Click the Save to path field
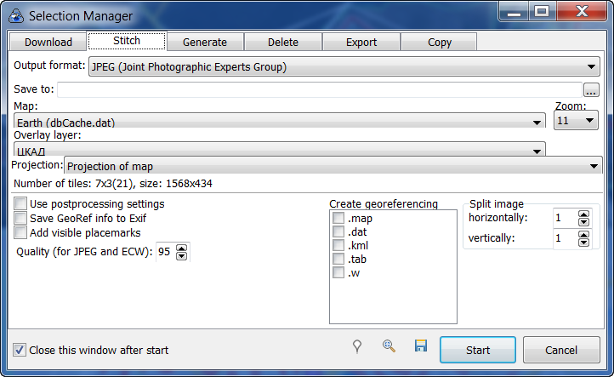The image size is (614, 377). click(x=319, y=90)
